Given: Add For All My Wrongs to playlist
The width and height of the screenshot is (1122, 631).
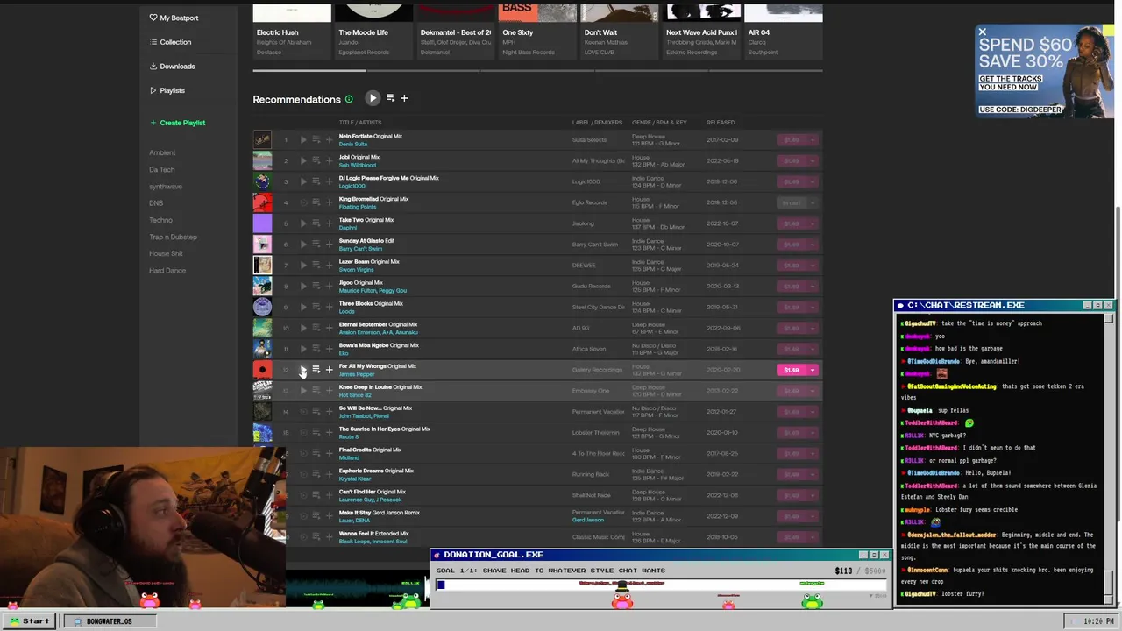Looking at the screenshot, I should (330, 370).
